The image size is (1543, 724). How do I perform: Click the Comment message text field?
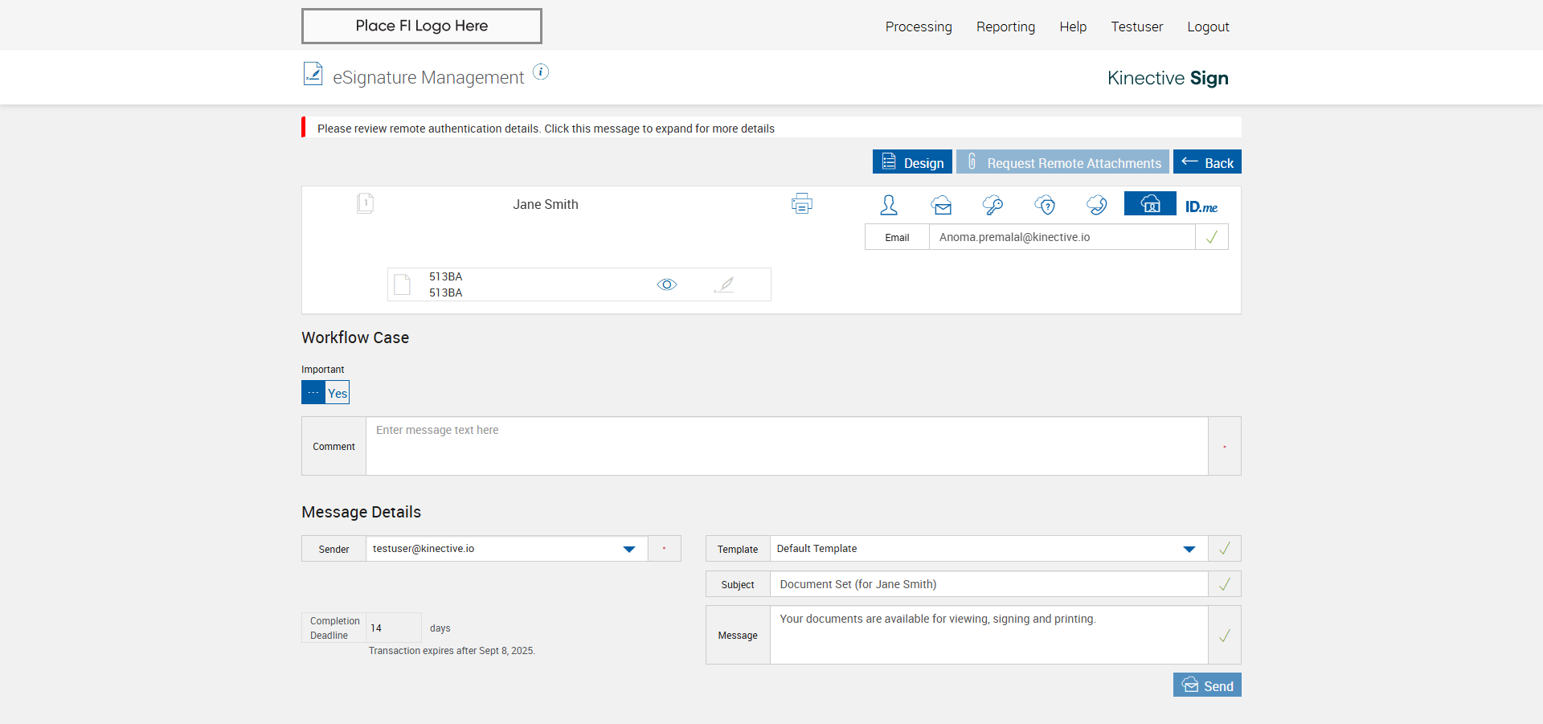click(x=786, y=446)
